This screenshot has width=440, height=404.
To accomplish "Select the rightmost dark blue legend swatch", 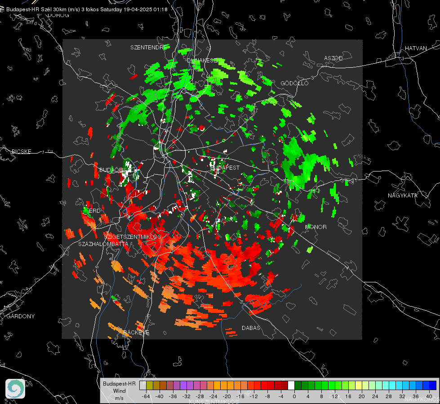I will pyautogui.click(x=433, y=385).
